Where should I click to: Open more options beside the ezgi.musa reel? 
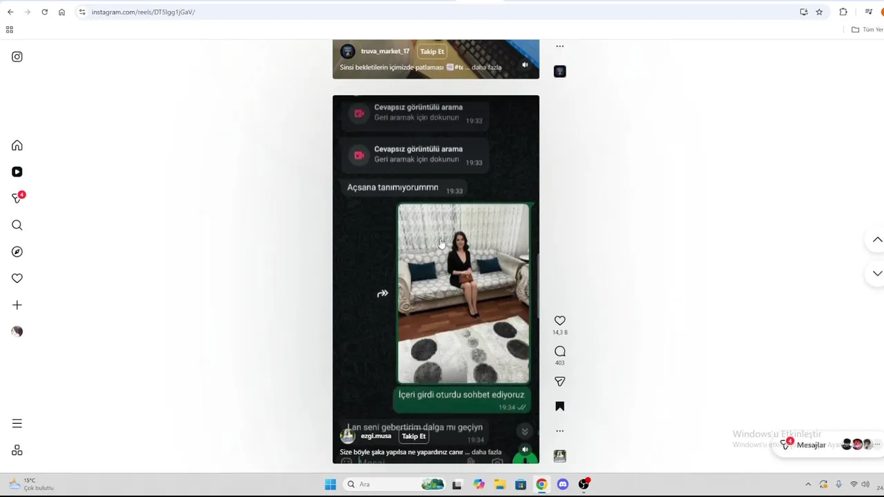pyautogui.click(x=560, y=431)
